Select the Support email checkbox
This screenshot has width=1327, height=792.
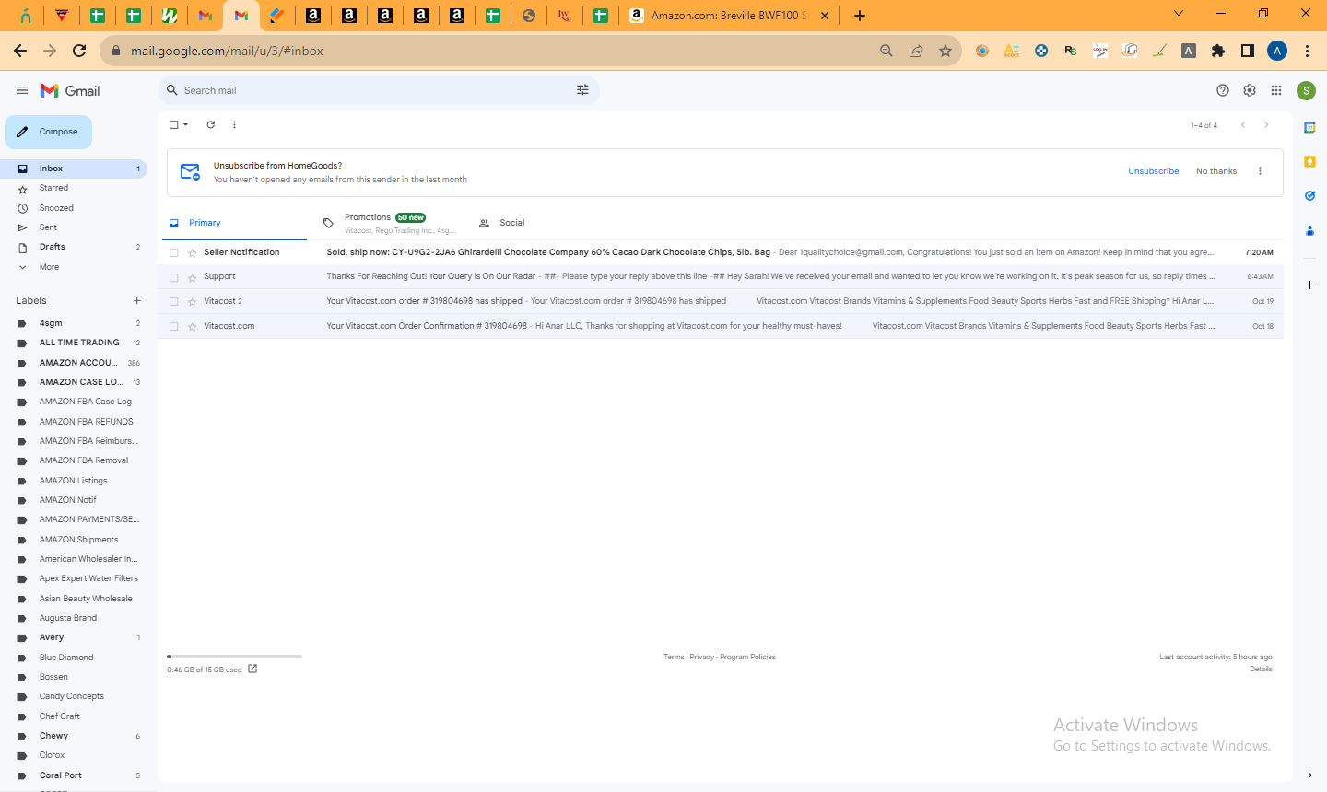(x=173, y=277)
